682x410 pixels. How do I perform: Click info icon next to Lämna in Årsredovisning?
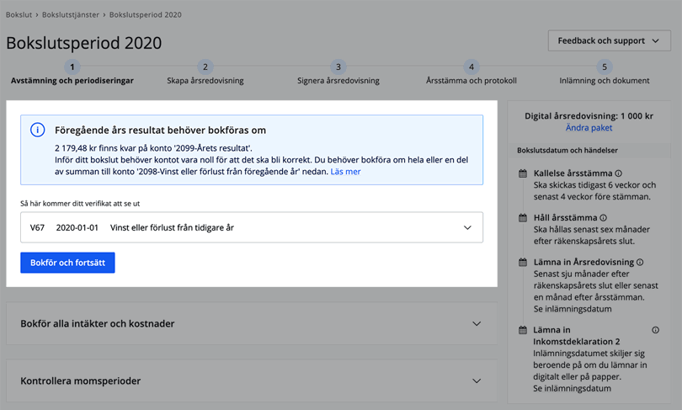pyautogui.click(x=639, y=263)
